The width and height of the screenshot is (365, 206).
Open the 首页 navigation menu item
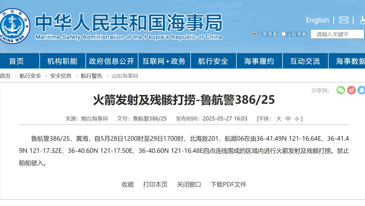click(16, 61)
